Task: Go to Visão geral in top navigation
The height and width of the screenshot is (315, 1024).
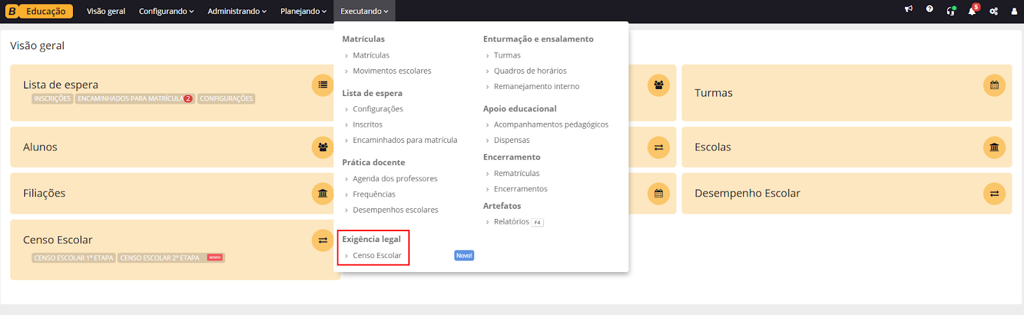Action: [106, 12]
